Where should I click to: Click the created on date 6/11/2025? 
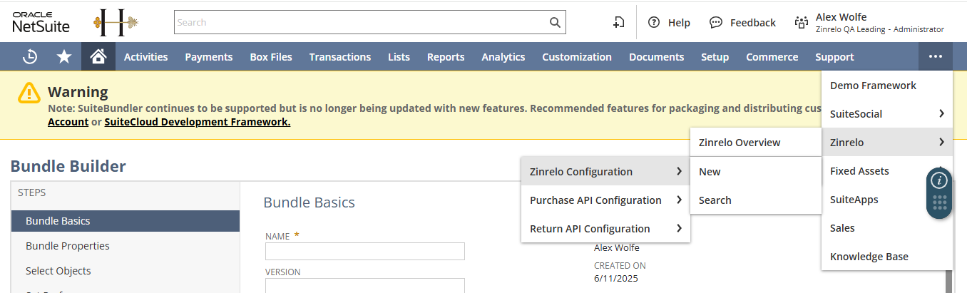(x=616, y=278)
